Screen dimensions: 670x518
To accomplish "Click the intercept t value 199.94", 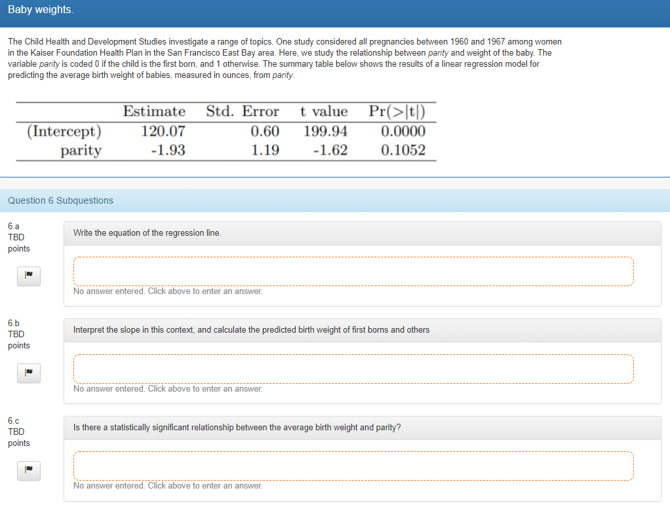I will [326, 131].
